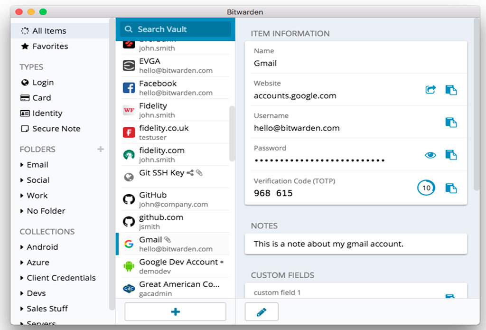
Task: Select the fidelity.co.uk testuser entry
Action: pos(176,132)
